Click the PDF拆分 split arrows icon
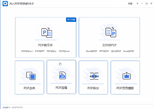The height and width of the screenshot is (109, 154). point(94,76)
